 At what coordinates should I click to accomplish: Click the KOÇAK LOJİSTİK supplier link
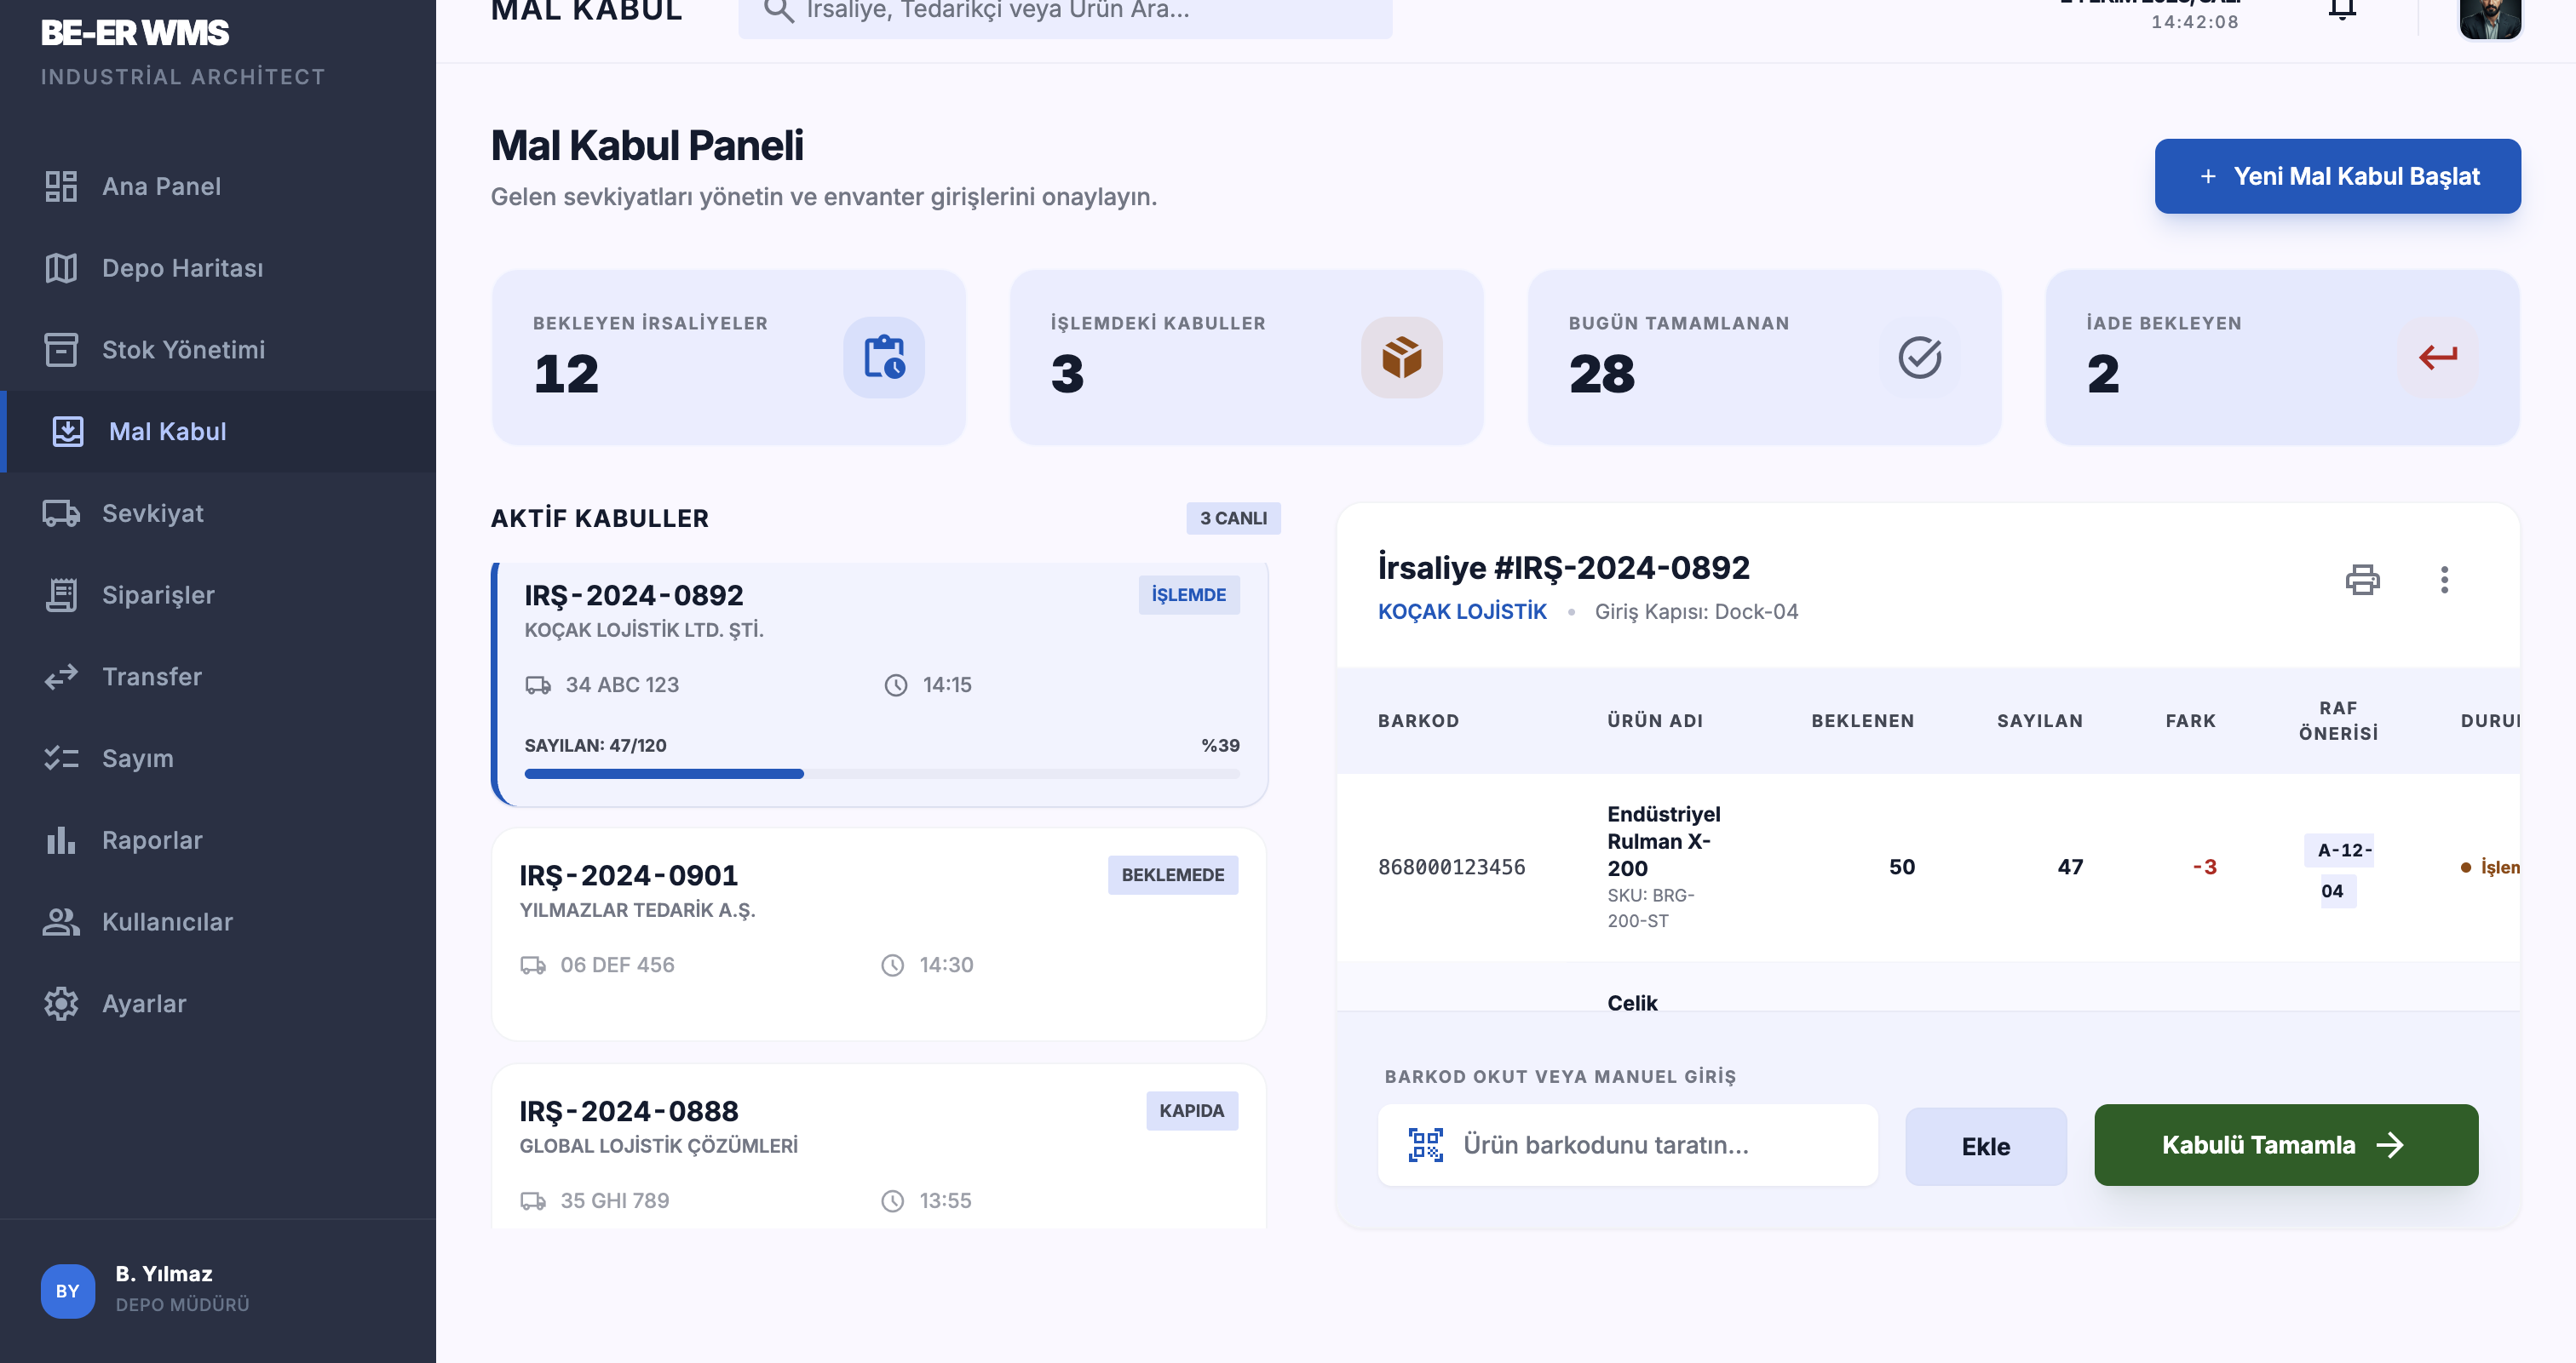tap(1462, 611)
